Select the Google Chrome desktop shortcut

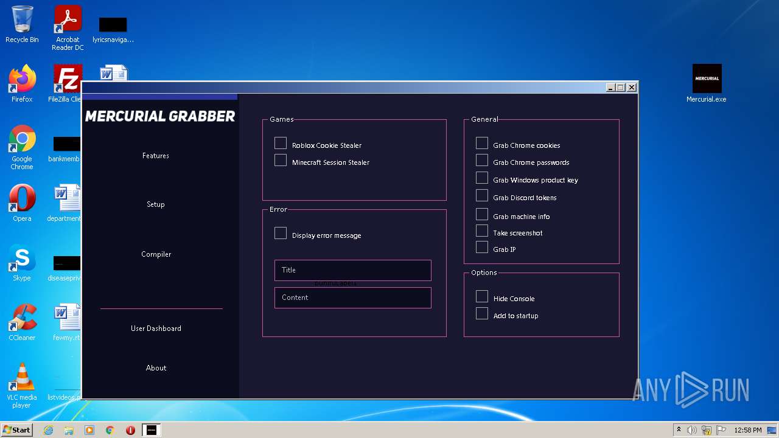coord(22,148)
